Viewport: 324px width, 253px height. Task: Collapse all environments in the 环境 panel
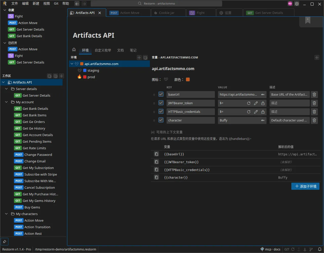[x=145, y=58]
